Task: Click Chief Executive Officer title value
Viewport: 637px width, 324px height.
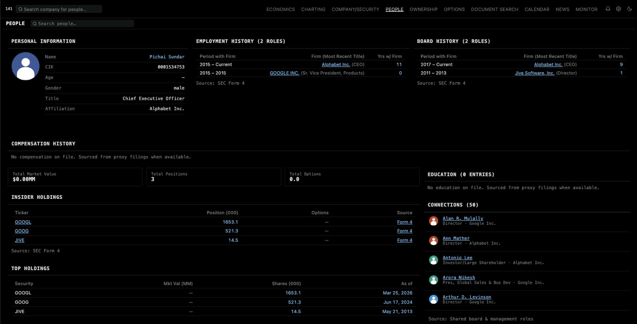Action: 154,98
